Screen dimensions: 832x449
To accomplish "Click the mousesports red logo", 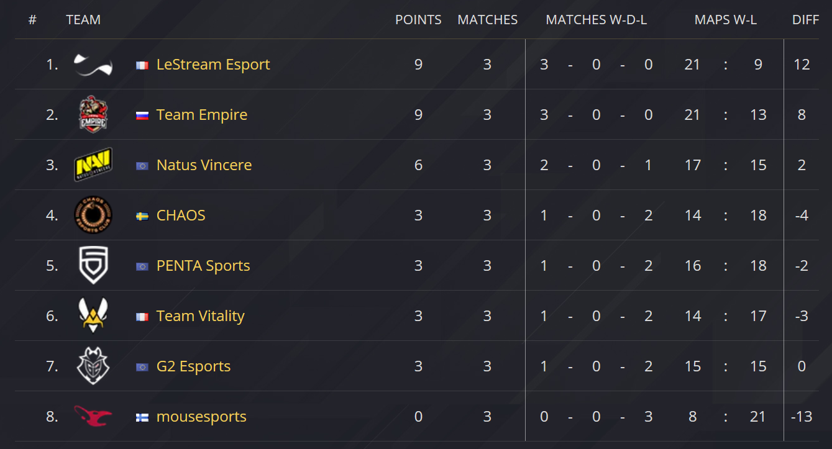I will [93, 416].
